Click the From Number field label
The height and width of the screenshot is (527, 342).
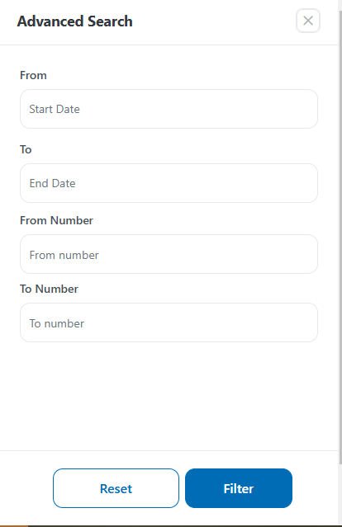point(56,220)
